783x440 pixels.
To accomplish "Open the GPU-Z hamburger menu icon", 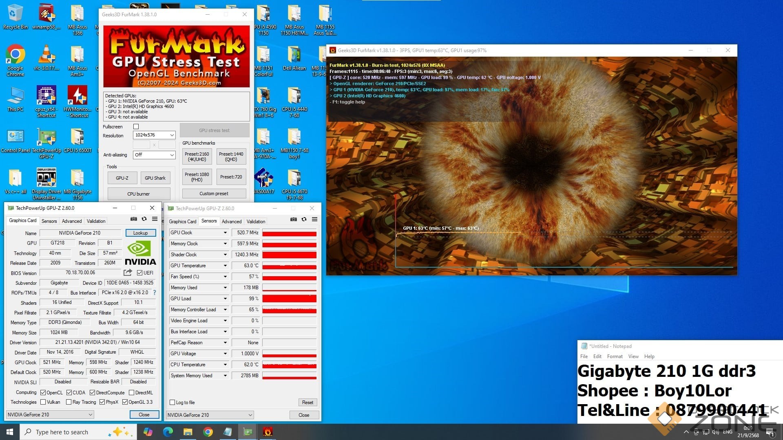I will (155, 219).
